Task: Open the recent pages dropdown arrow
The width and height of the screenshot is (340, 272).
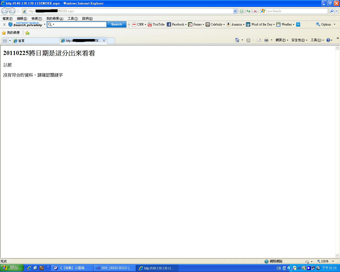Action: point(18,11)
